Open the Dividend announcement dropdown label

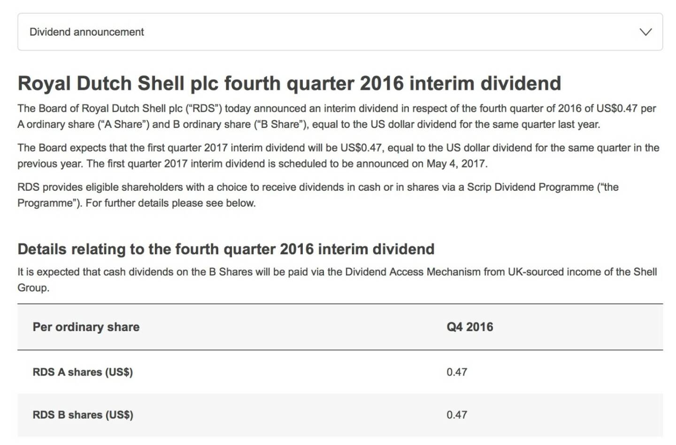click(87, 32)
